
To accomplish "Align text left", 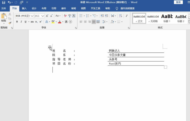I will [x=81, y=22].
